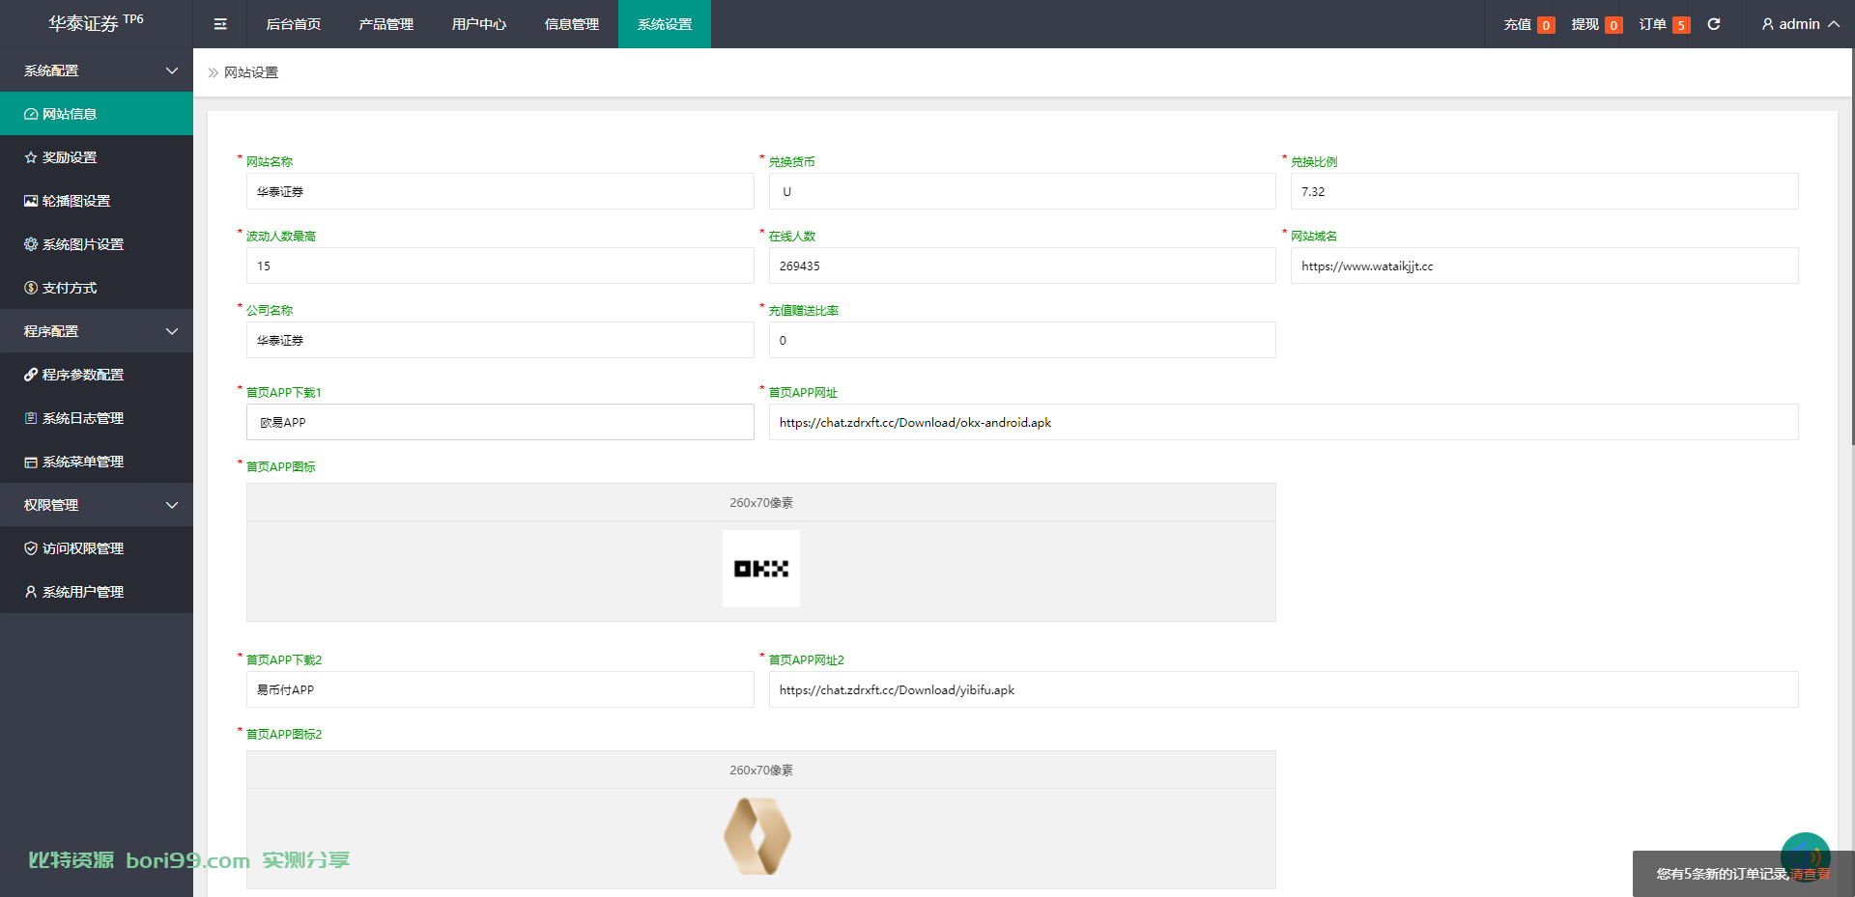Open the 后台首页 tab
Screen dimensions: 1855x897
[x=294, y=24]
